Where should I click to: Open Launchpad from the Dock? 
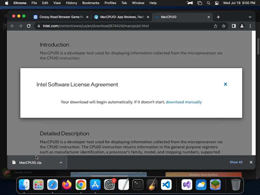(38, 185)
